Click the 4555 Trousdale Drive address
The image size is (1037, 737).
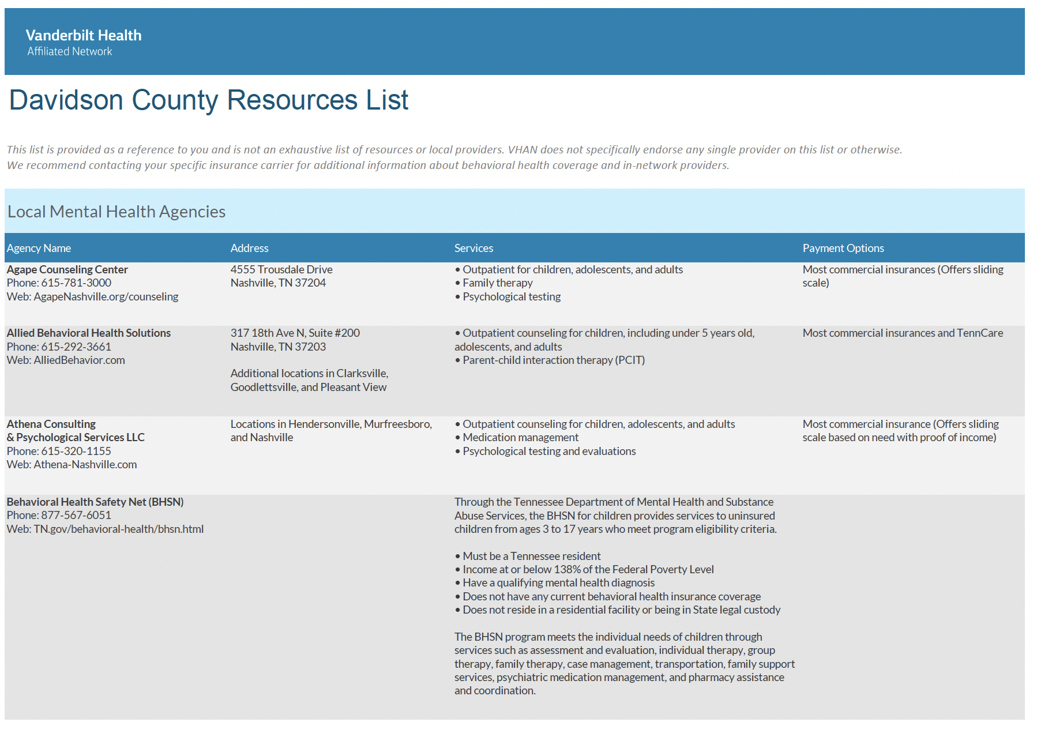point(281,269)
